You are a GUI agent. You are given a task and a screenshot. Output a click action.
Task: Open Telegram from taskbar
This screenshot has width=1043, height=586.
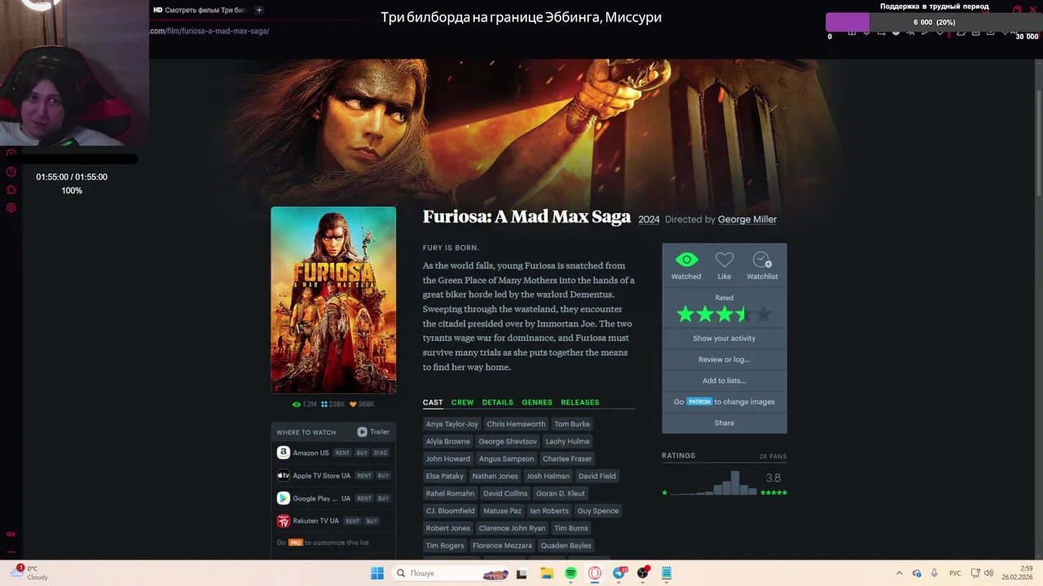point(619,573)
